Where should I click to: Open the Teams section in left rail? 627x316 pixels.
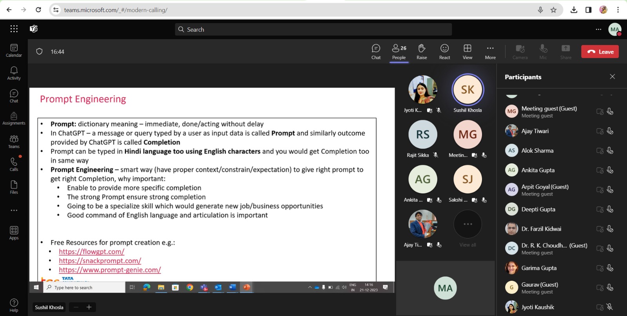click(x=14, y=142)
